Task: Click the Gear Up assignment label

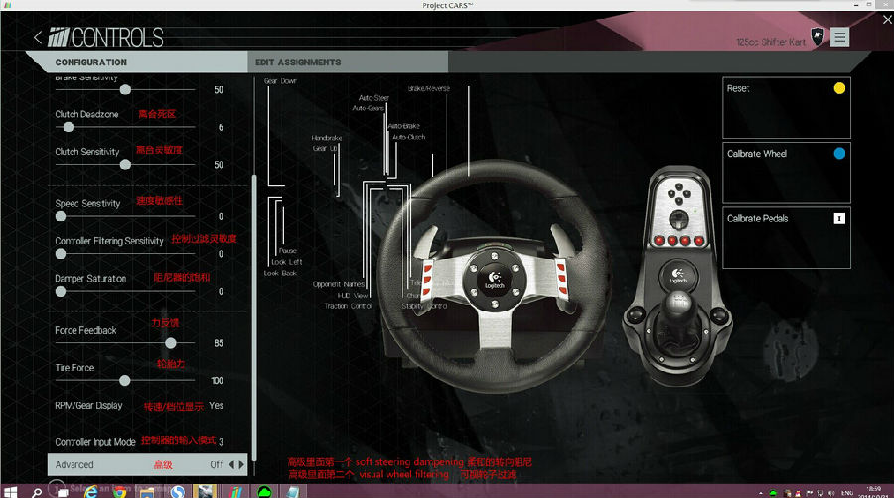Action: 325,148
